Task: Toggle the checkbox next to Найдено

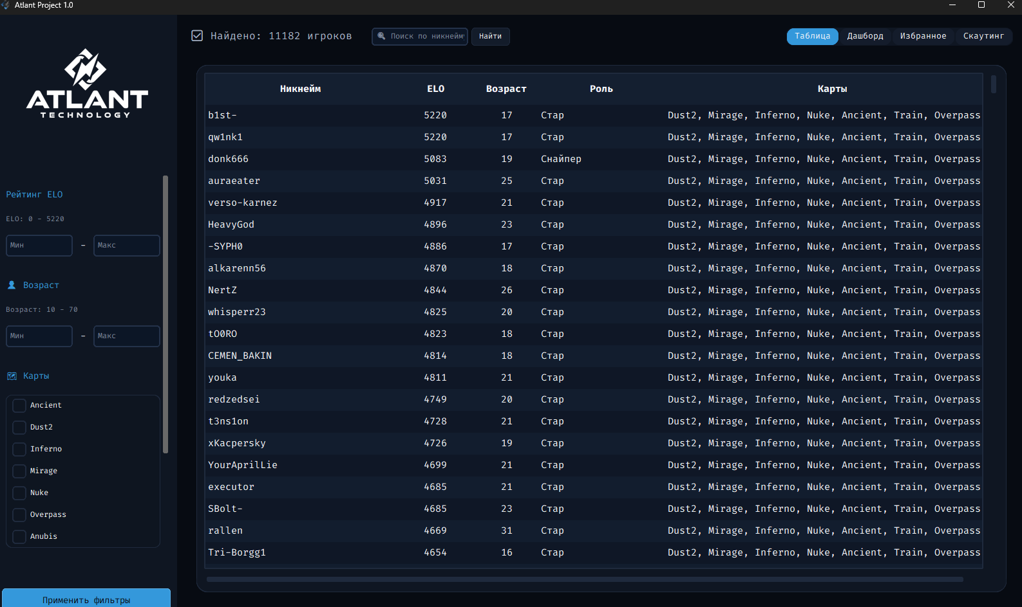Action: point(197,36)
